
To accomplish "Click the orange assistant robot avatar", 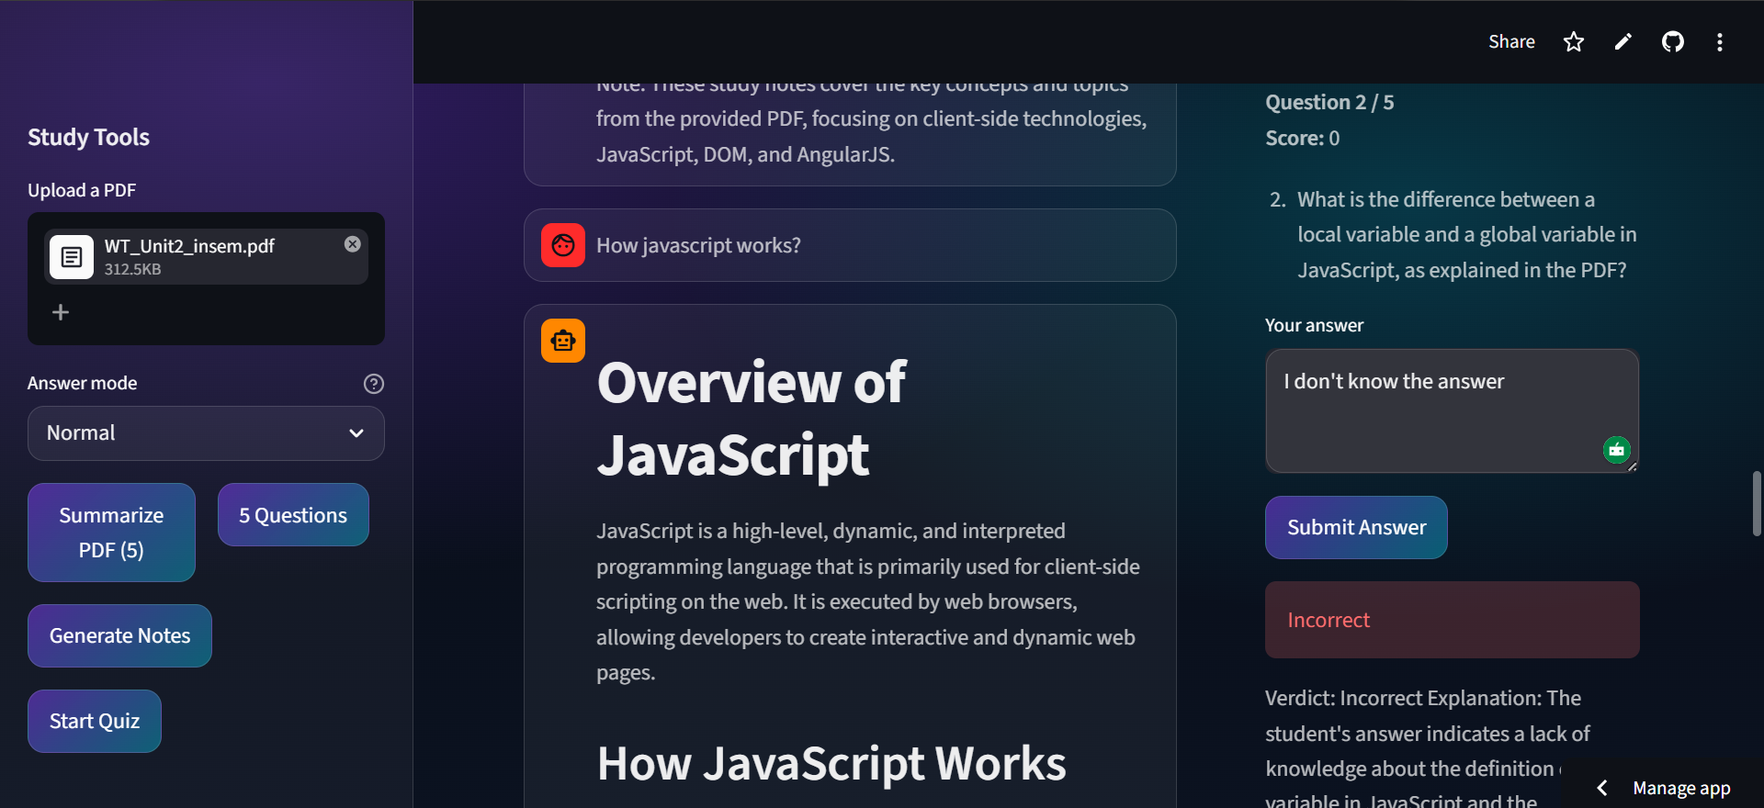I will (563, 341).
